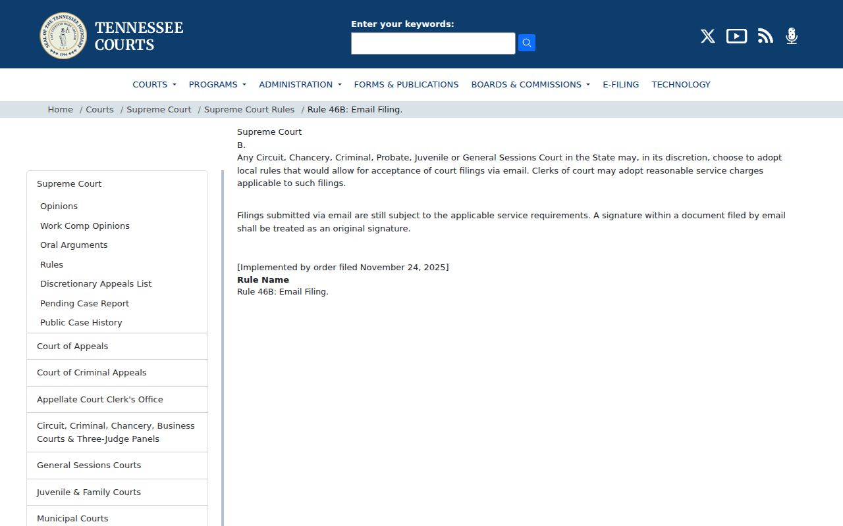Open Forms & Publications menu item
The height and width of the screenshot is (526, 843).
pos(406,84)
